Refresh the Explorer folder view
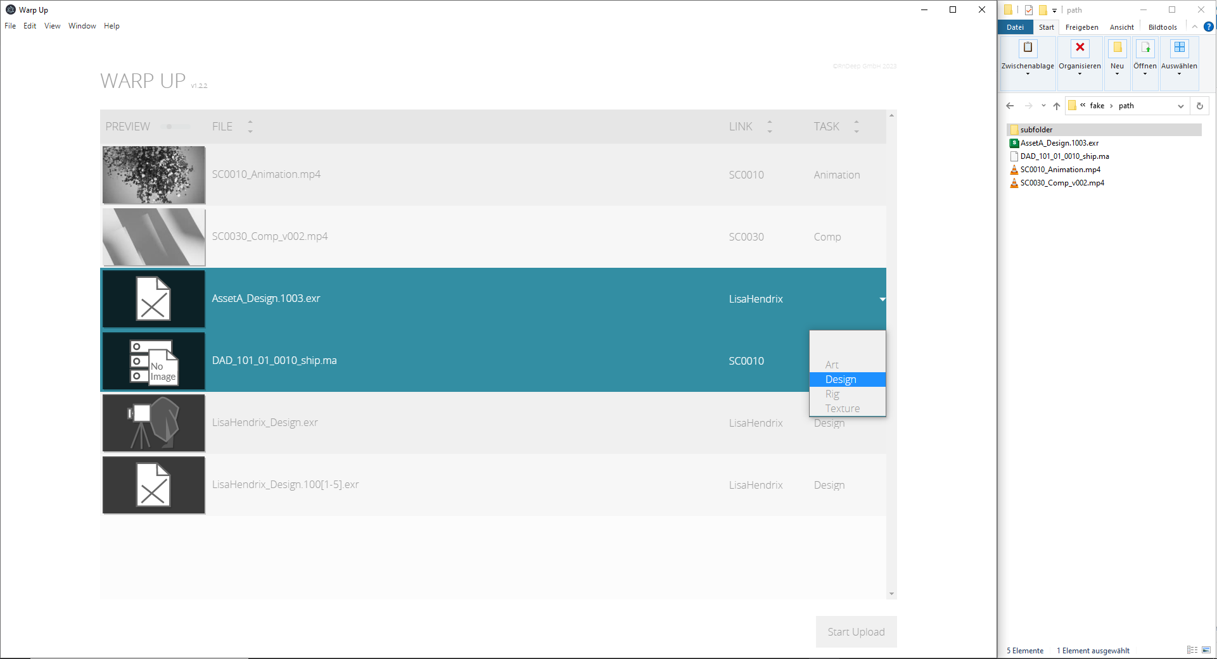The height and width of the screenshot is (659, 1217). [1199, 106]
